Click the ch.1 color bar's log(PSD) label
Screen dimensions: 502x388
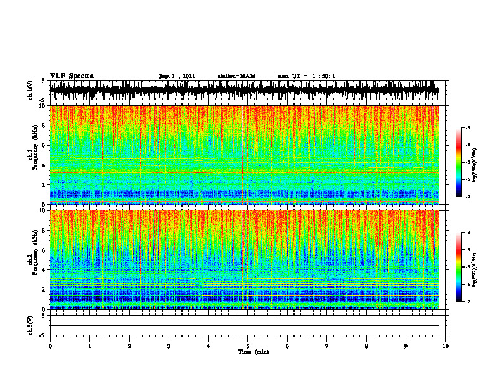pos(475,165)
